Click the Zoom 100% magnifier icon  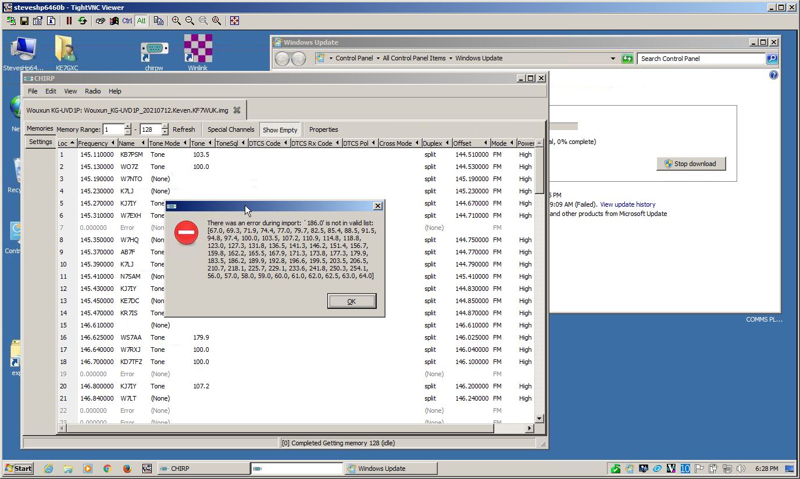point(203,20)
